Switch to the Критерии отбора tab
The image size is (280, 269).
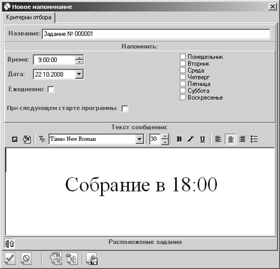pos(29,17)
